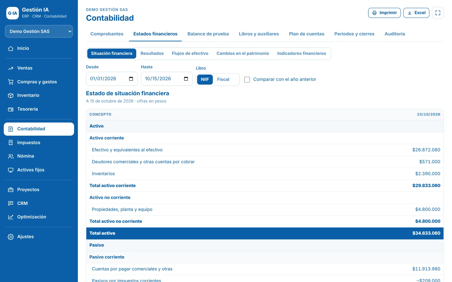Select the NIIF book option

tap(205, 80)
